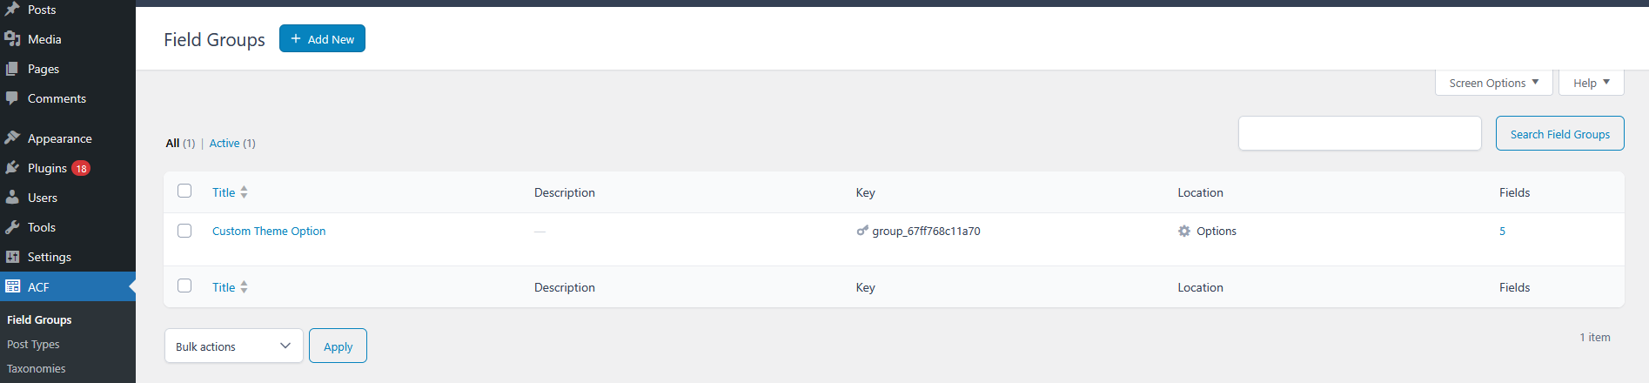Expand the Help dropdown tab
The image size is (1649, 383).
coord(1591,83)
